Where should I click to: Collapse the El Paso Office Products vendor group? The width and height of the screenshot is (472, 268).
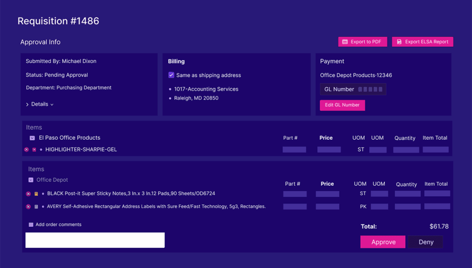(32, 138)
